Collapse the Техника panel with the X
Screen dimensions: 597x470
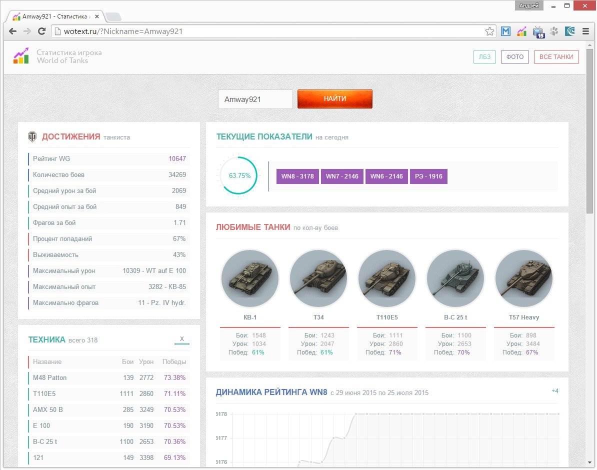point(182,339)
